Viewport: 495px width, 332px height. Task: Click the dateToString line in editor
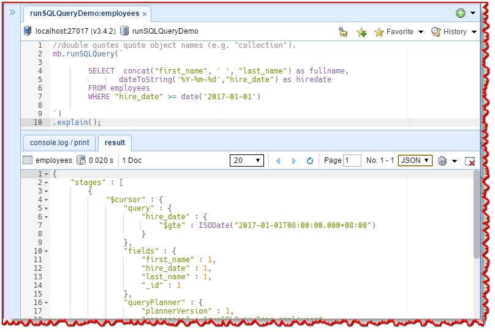tap(225, 80)
